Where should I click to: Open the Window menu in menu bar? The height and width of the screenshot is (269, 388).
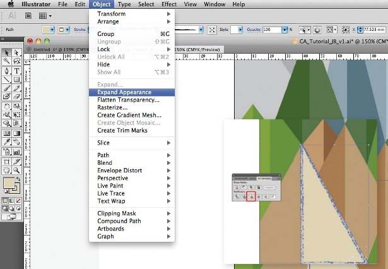[x=215, y=4]
